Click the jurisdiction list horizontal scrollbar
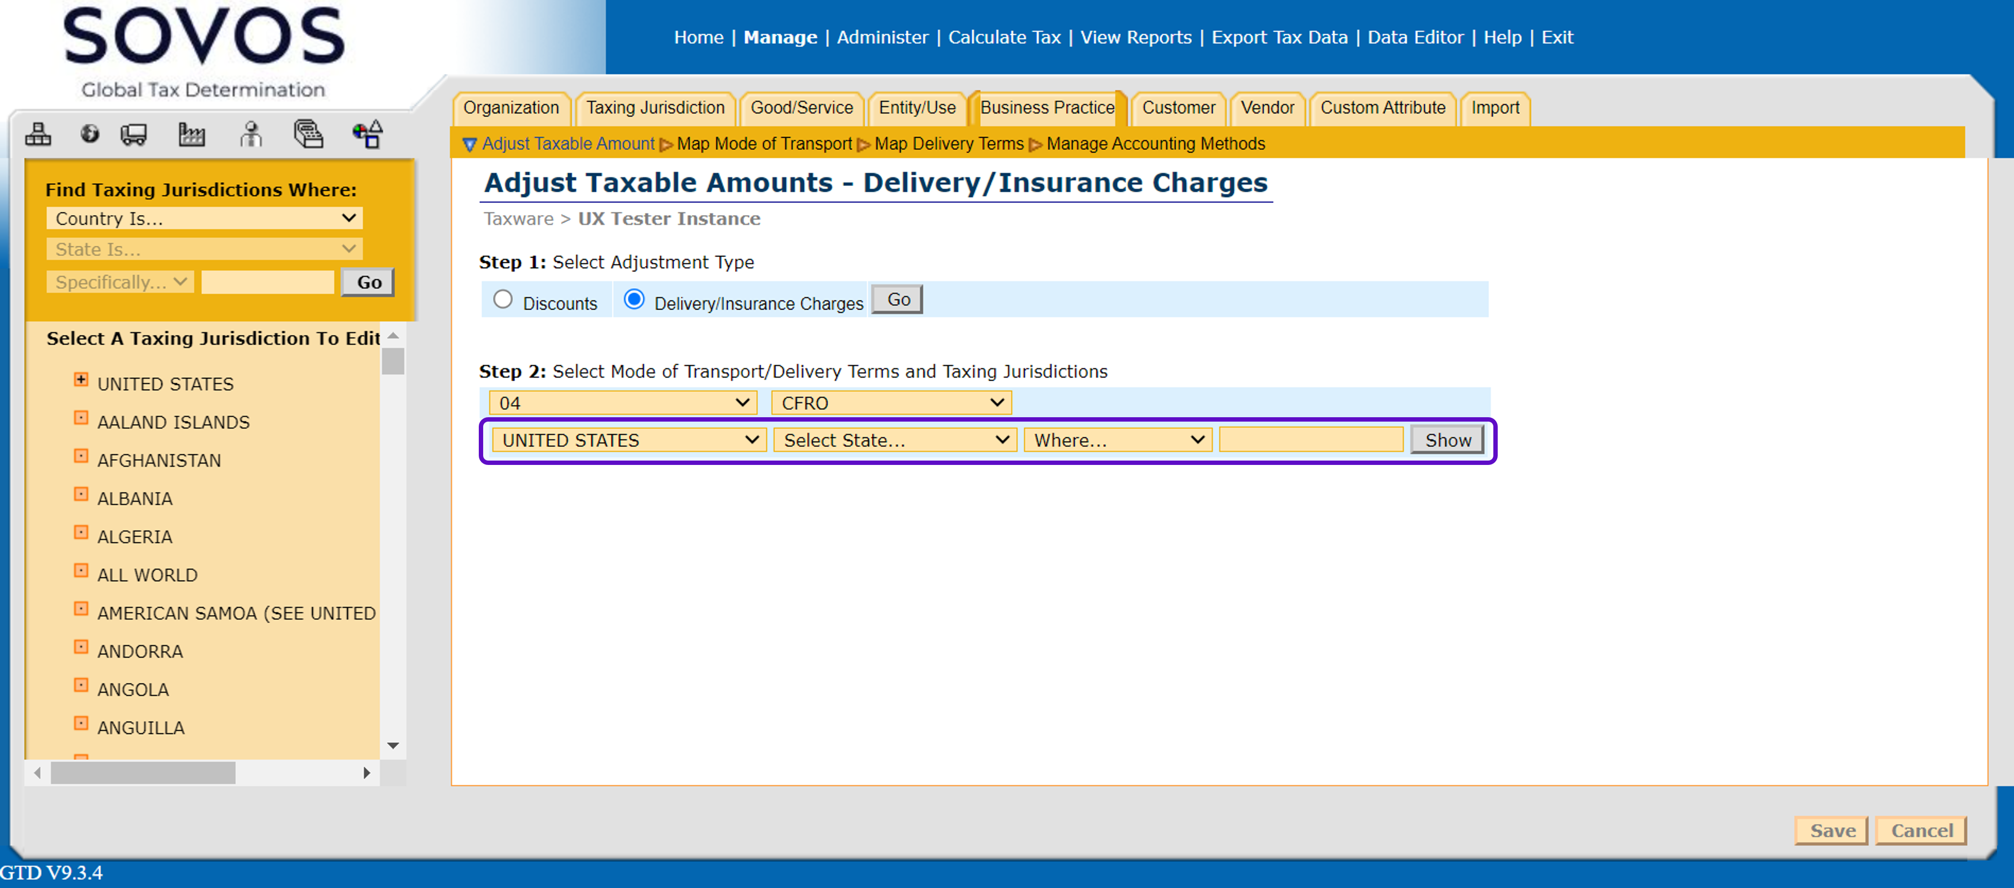This screenshot has width=2014, height=888. point(143,772)
